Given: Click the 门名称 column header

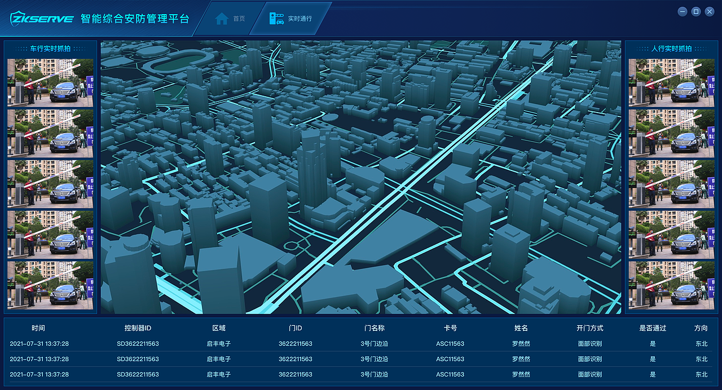Looking at the screenshot, I should [x=375, y=328].
